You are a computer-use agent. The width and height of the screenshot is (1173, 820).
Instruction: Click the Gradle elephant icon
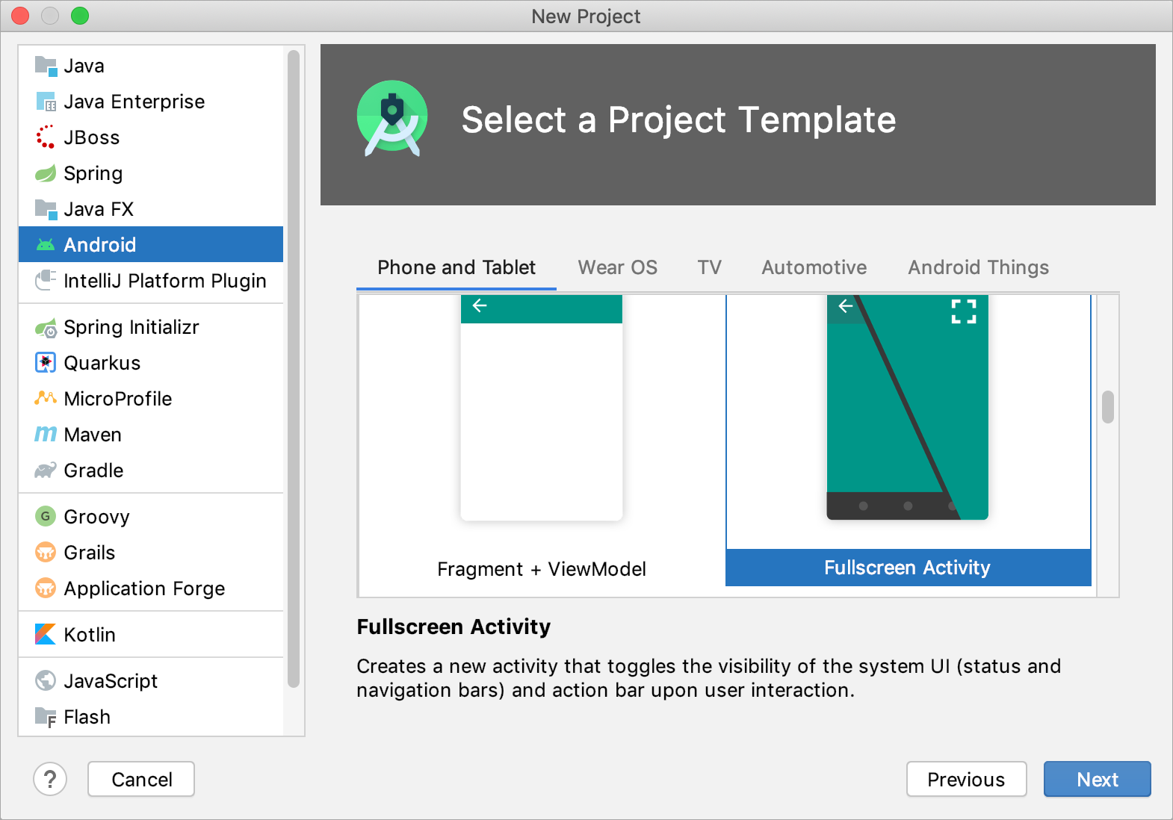46,470
